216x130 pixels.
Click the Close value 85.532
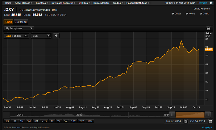pos(37,15)
